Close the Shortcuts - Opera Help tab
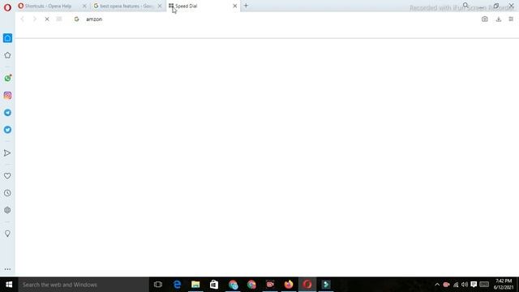This screenshot has width=519, height=292. pyautogui.click(x=84, y=6)
